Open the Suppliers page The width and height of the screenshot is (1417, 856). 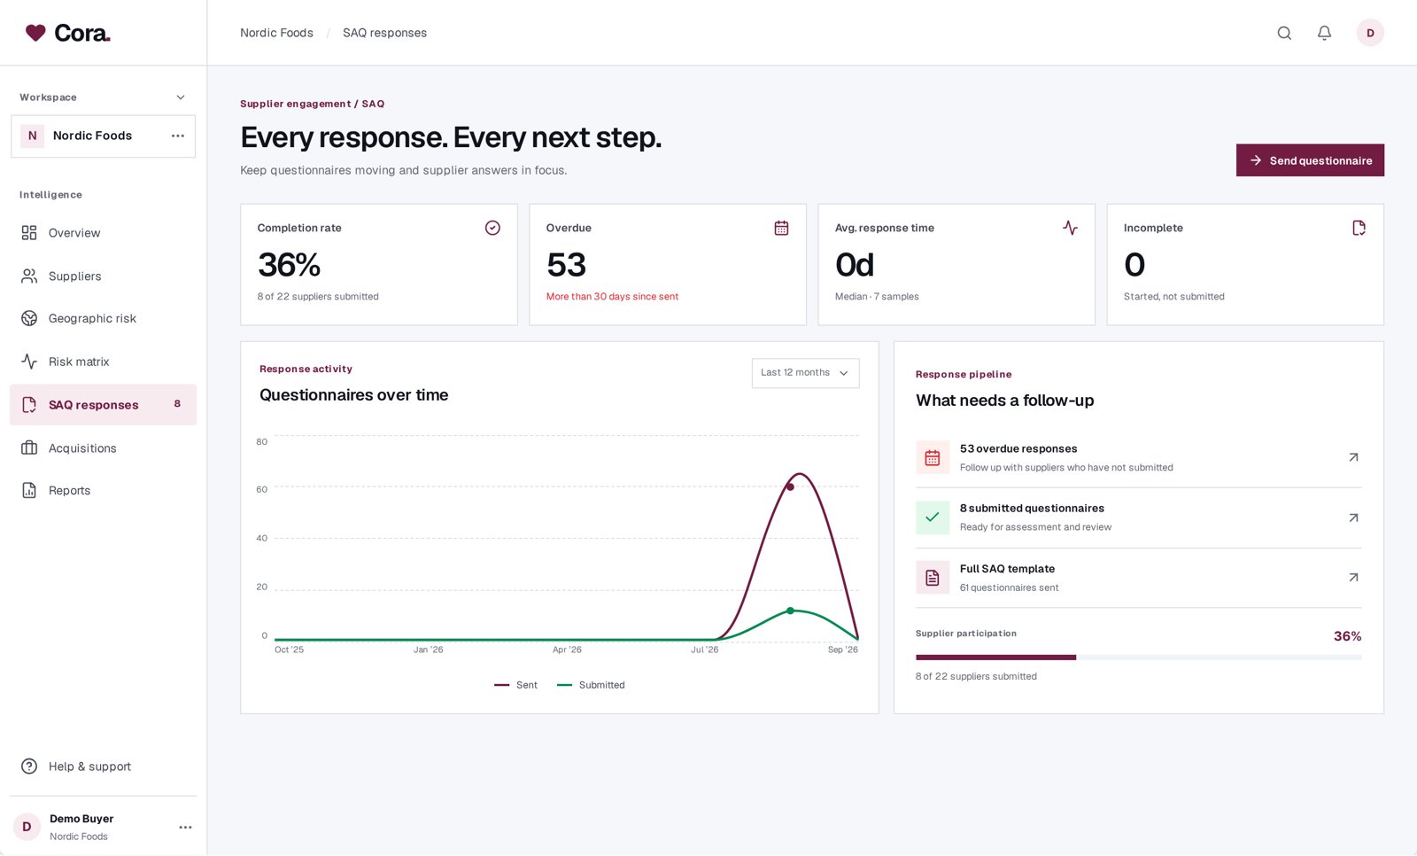coord(103,276)
